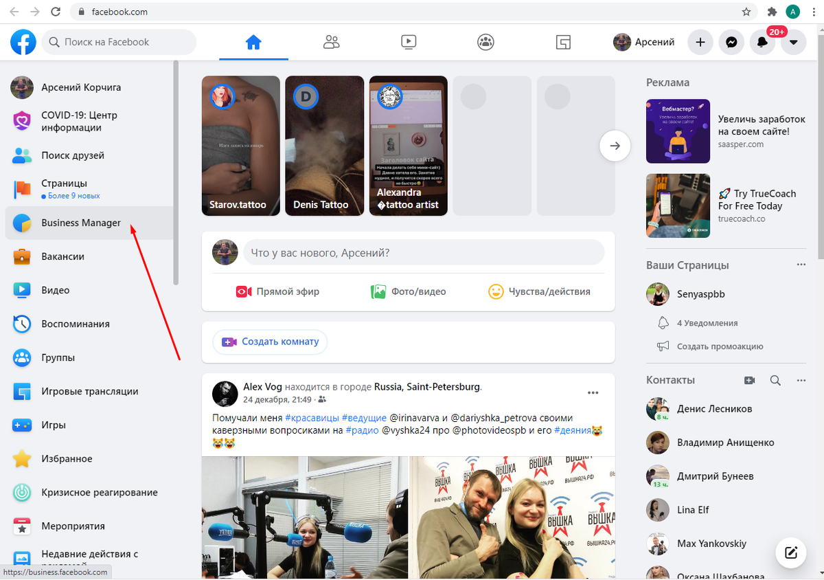Open the Alex Vog profile name link
Screen dimensions: 824x580
pos(262,387)
